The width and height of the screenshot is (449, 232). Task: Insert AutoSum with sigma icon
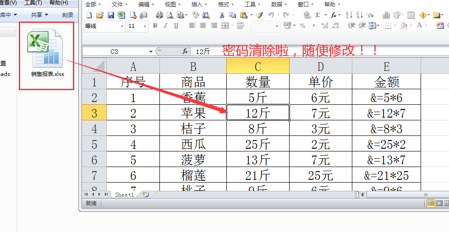[x=318, y=15]
